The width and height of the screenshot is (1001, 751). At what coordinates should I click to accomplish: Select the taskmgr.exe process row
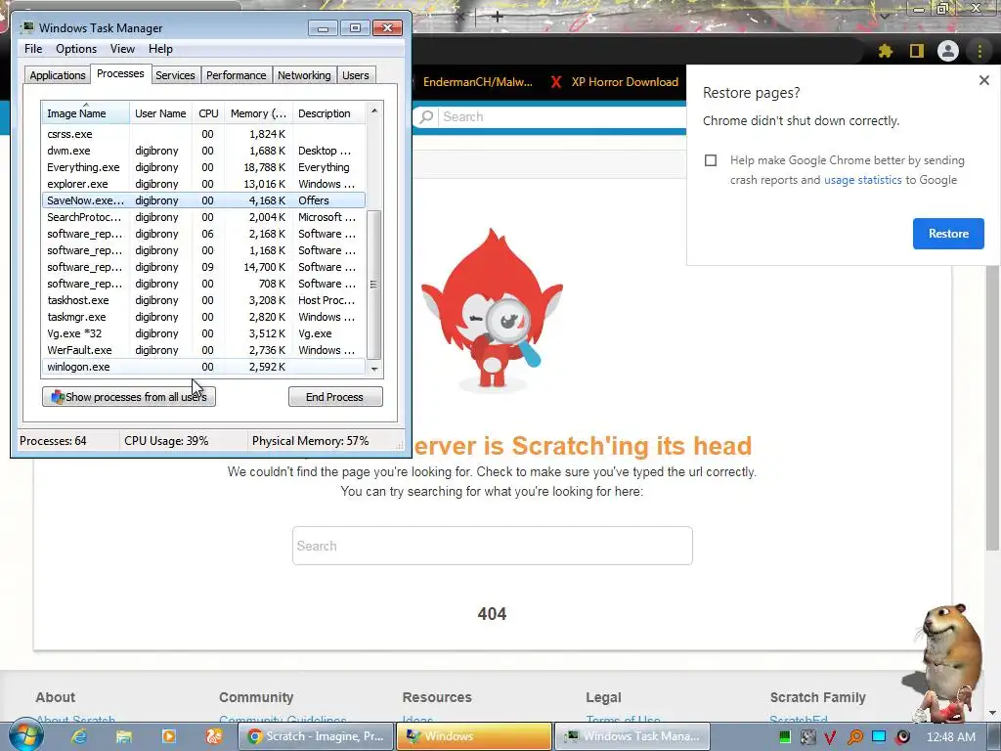[x=203, y=317]
